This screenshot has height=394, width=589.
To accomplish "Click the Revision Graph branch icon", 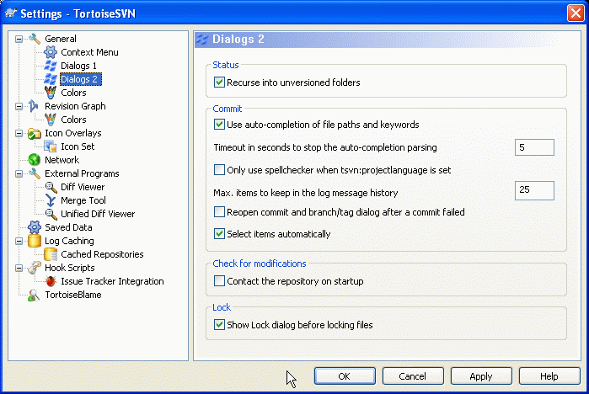I will (x=35, y=106).
